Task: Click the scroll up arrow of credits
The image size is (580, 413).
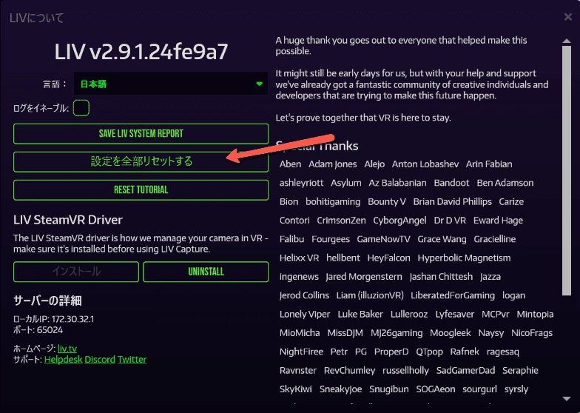Action: point(567,41)
